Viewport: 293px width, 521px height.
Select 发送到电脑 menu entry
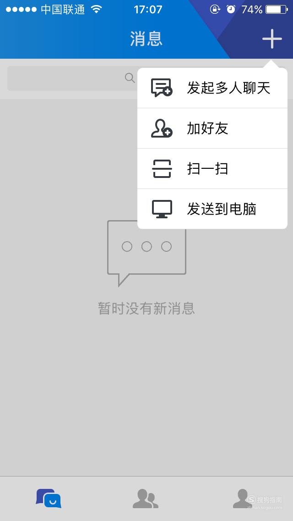tap(212, 209)
